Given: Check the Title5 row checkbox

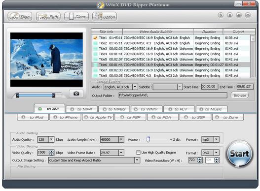Looking at the screenshot, I should point(95,60).
